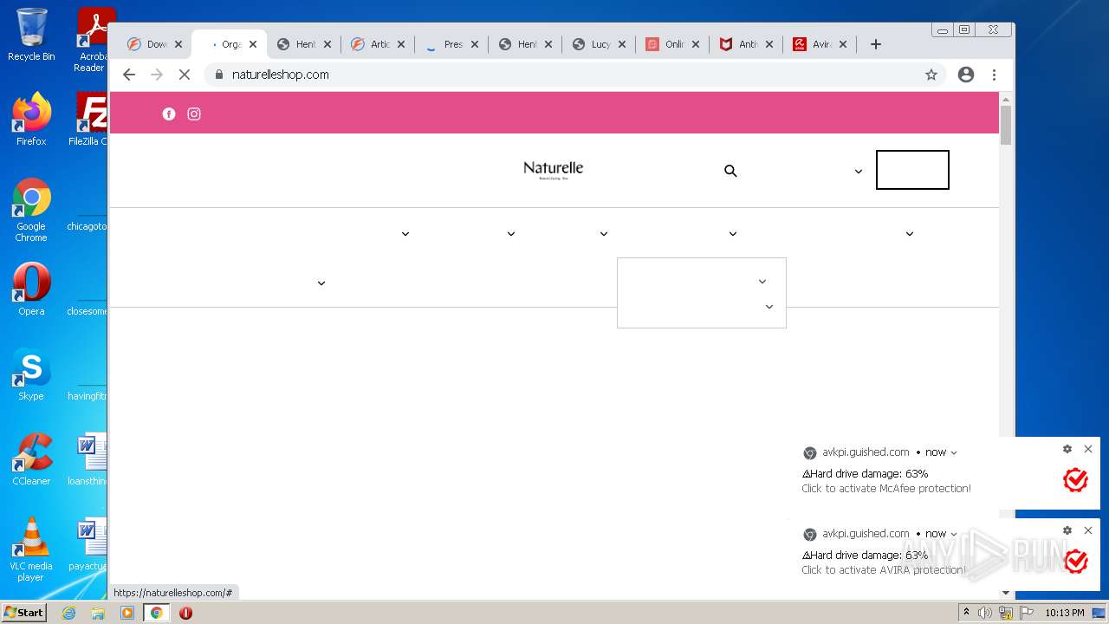Image resolution: width=1109 pixels, height=624 pixels.
Task: Open the Chrome profile avatar
Action: tap(966, 75)
